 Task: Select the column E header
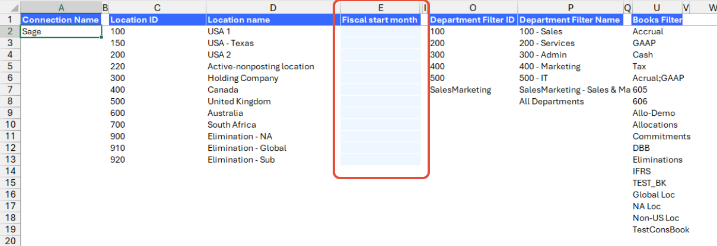(380, 8)
